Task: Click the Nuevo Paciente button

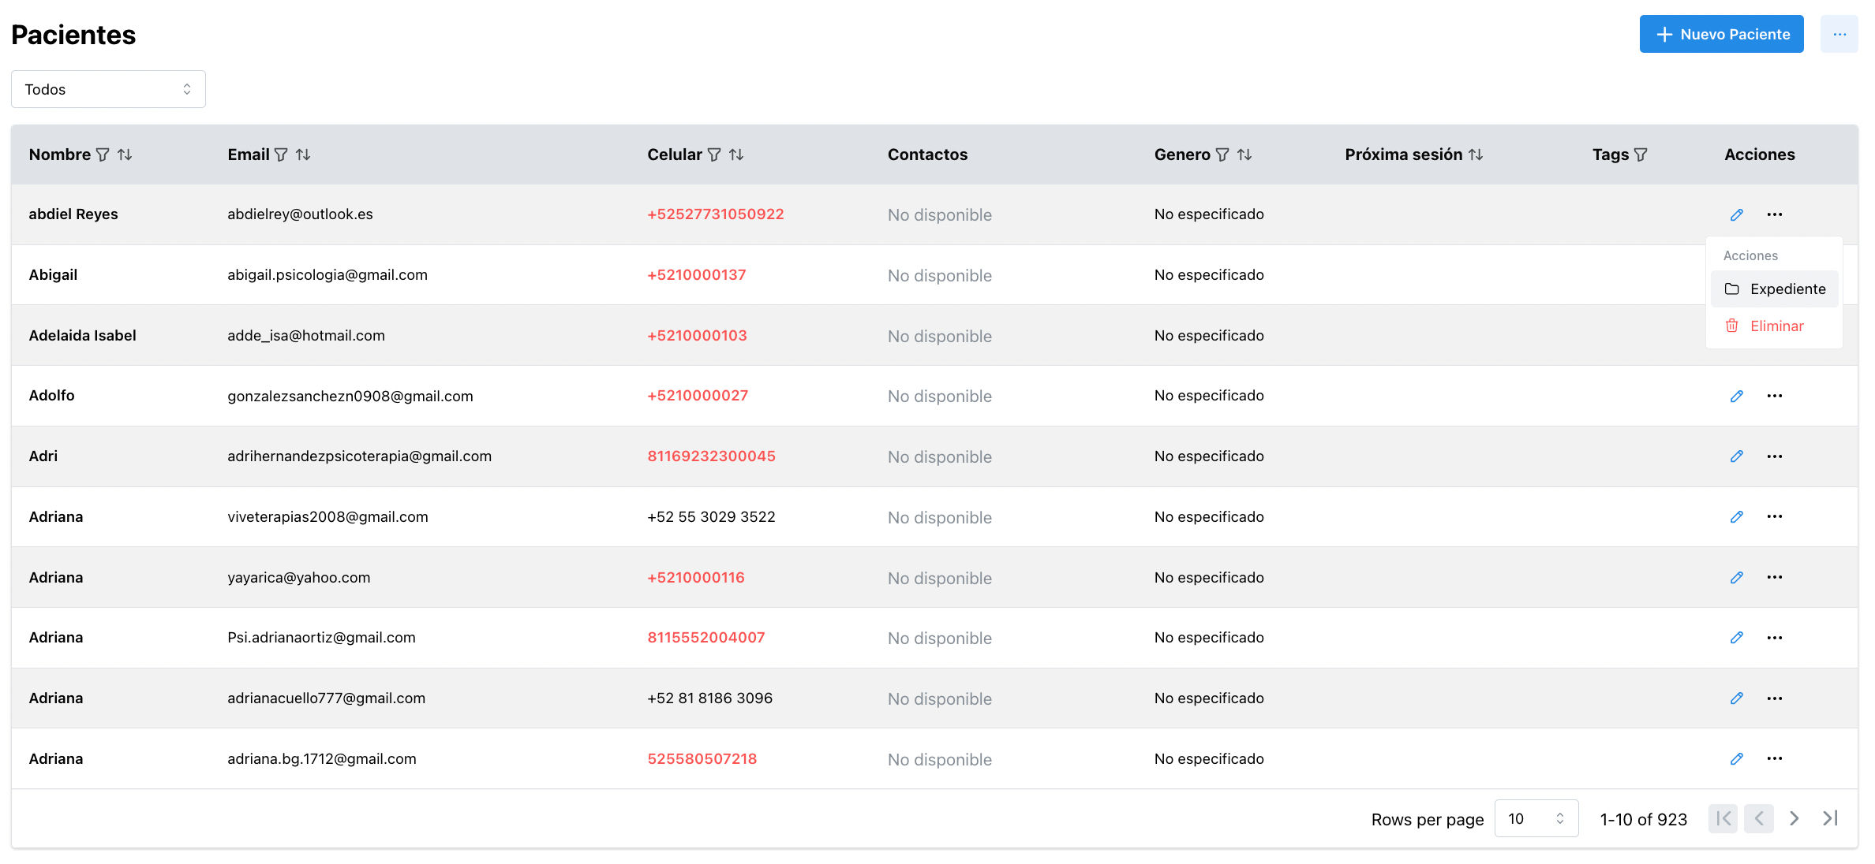Action: 1721,34
